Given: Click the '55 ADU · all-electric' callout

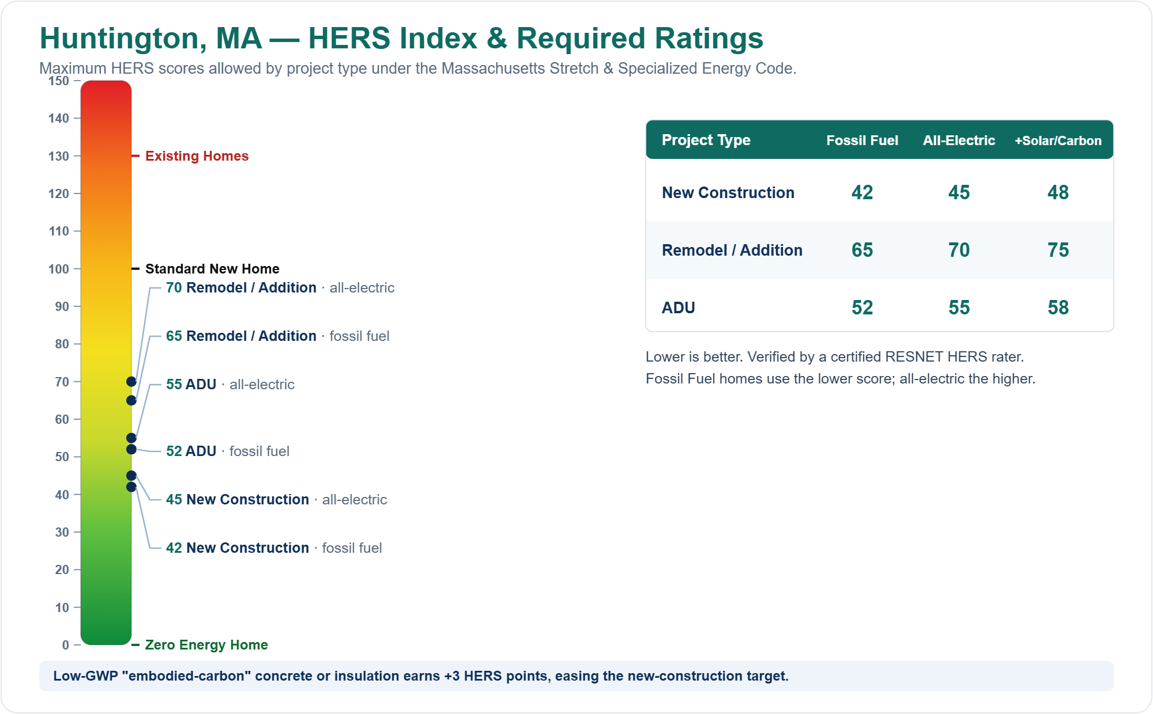Looking at the screenshot, I should click(230, 385).
